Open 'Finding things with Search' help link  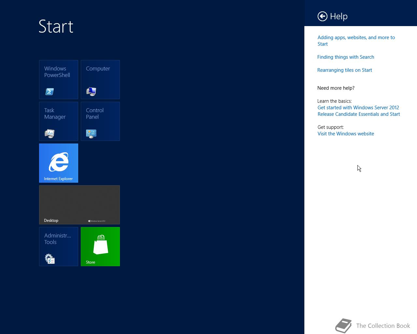(346, 57)
